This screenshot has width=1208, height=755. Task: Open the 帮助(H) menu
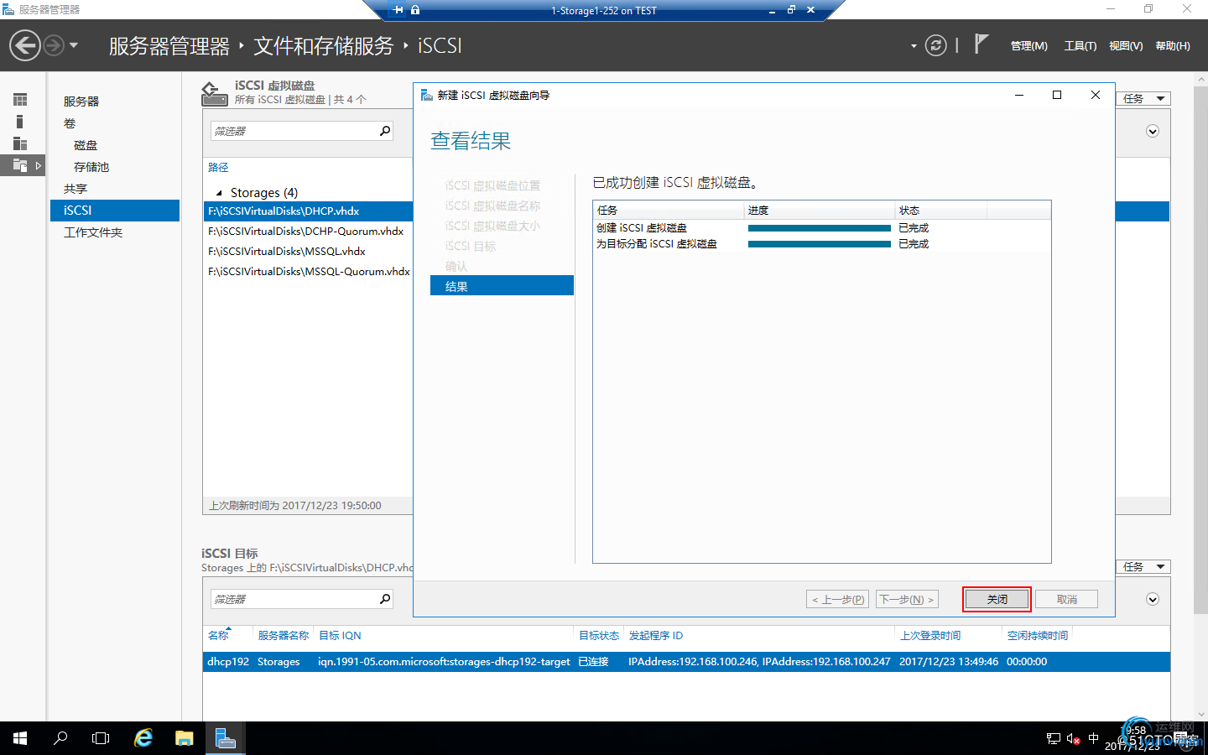tap(1173, 46)
